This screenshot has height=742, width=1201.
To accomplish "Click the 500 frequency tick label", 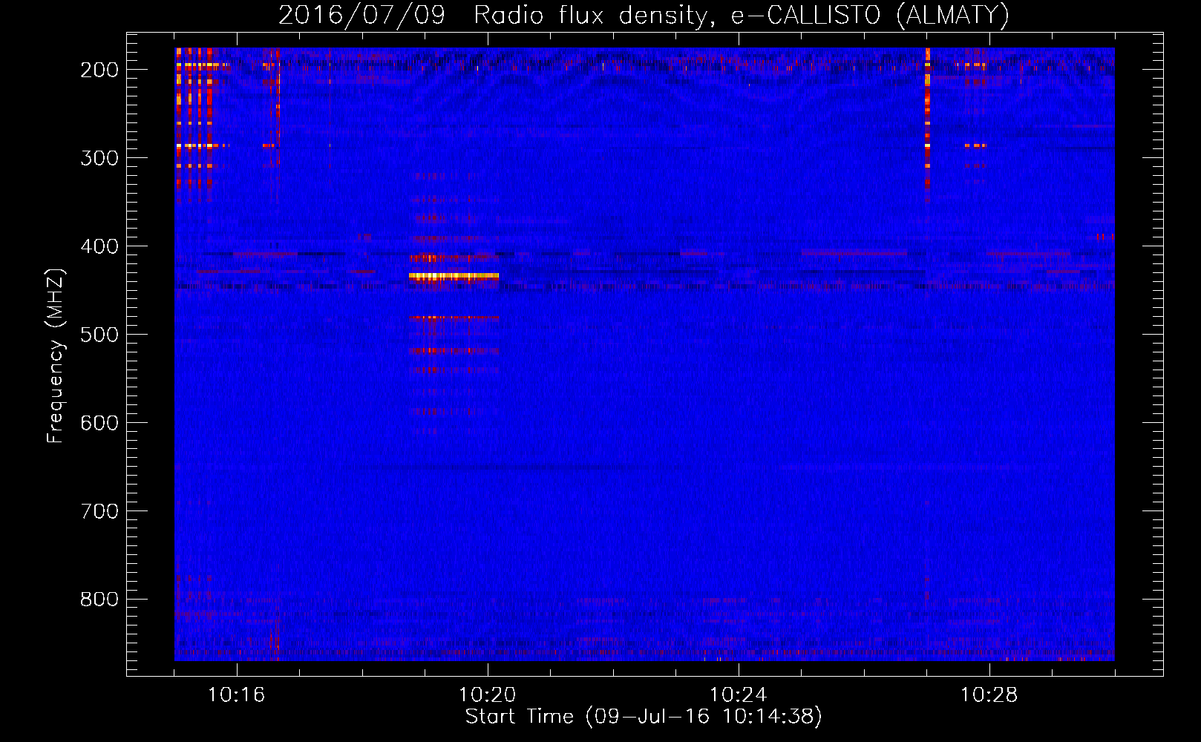I will click(99, 335).
